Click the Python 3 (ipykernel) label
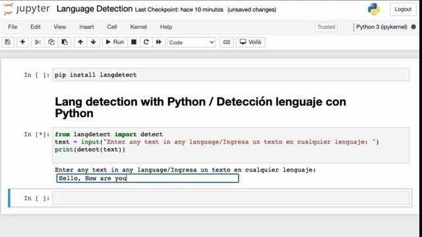Screen dimensions: 422x237 381,27
